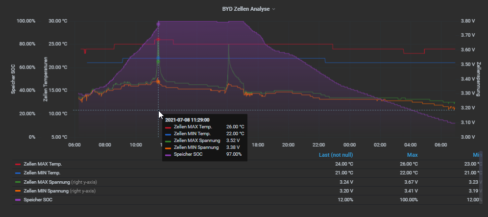The width and height of the screenshot is (488, 217).
Task: Toggle Zellen MIN Spannung series in legend
Action: [46, 191]
